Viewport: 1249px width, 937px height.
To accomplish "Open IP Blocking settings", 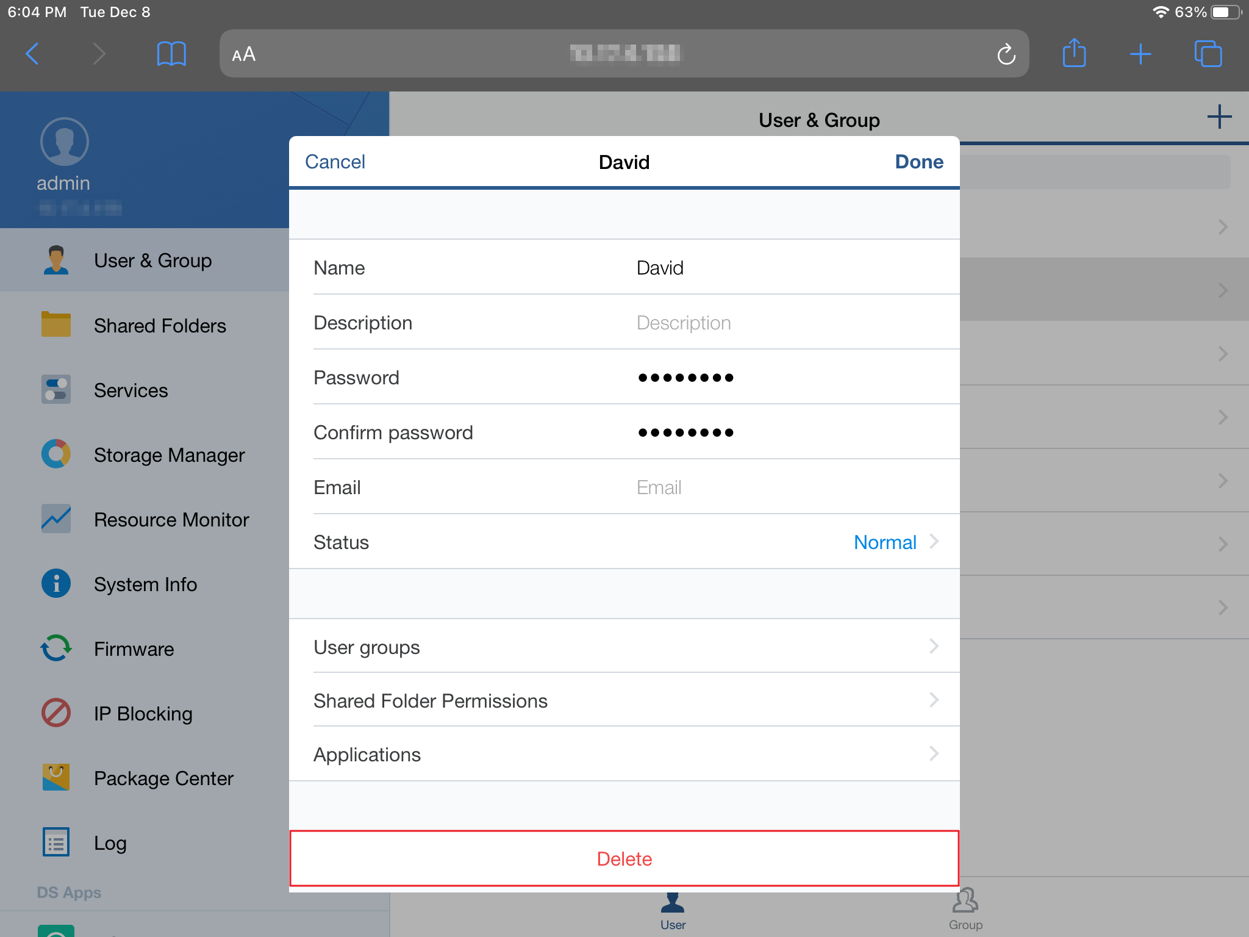I will point(143,714).
